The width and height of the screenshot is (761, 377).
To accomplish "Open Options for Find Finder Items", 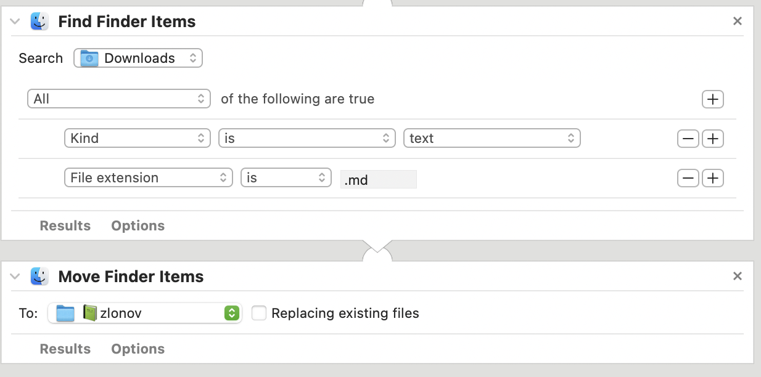I will coord(138,225).
